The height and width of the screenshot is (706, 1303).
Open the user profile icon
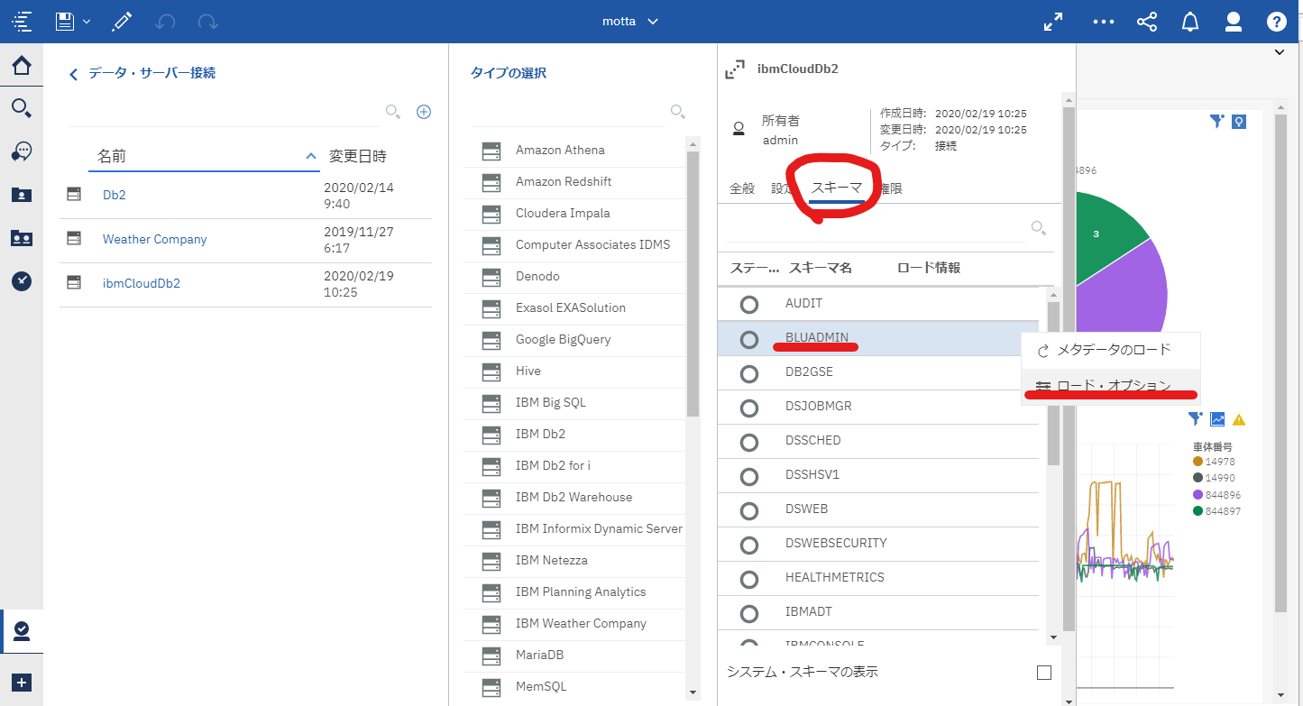coord(1234,22)
